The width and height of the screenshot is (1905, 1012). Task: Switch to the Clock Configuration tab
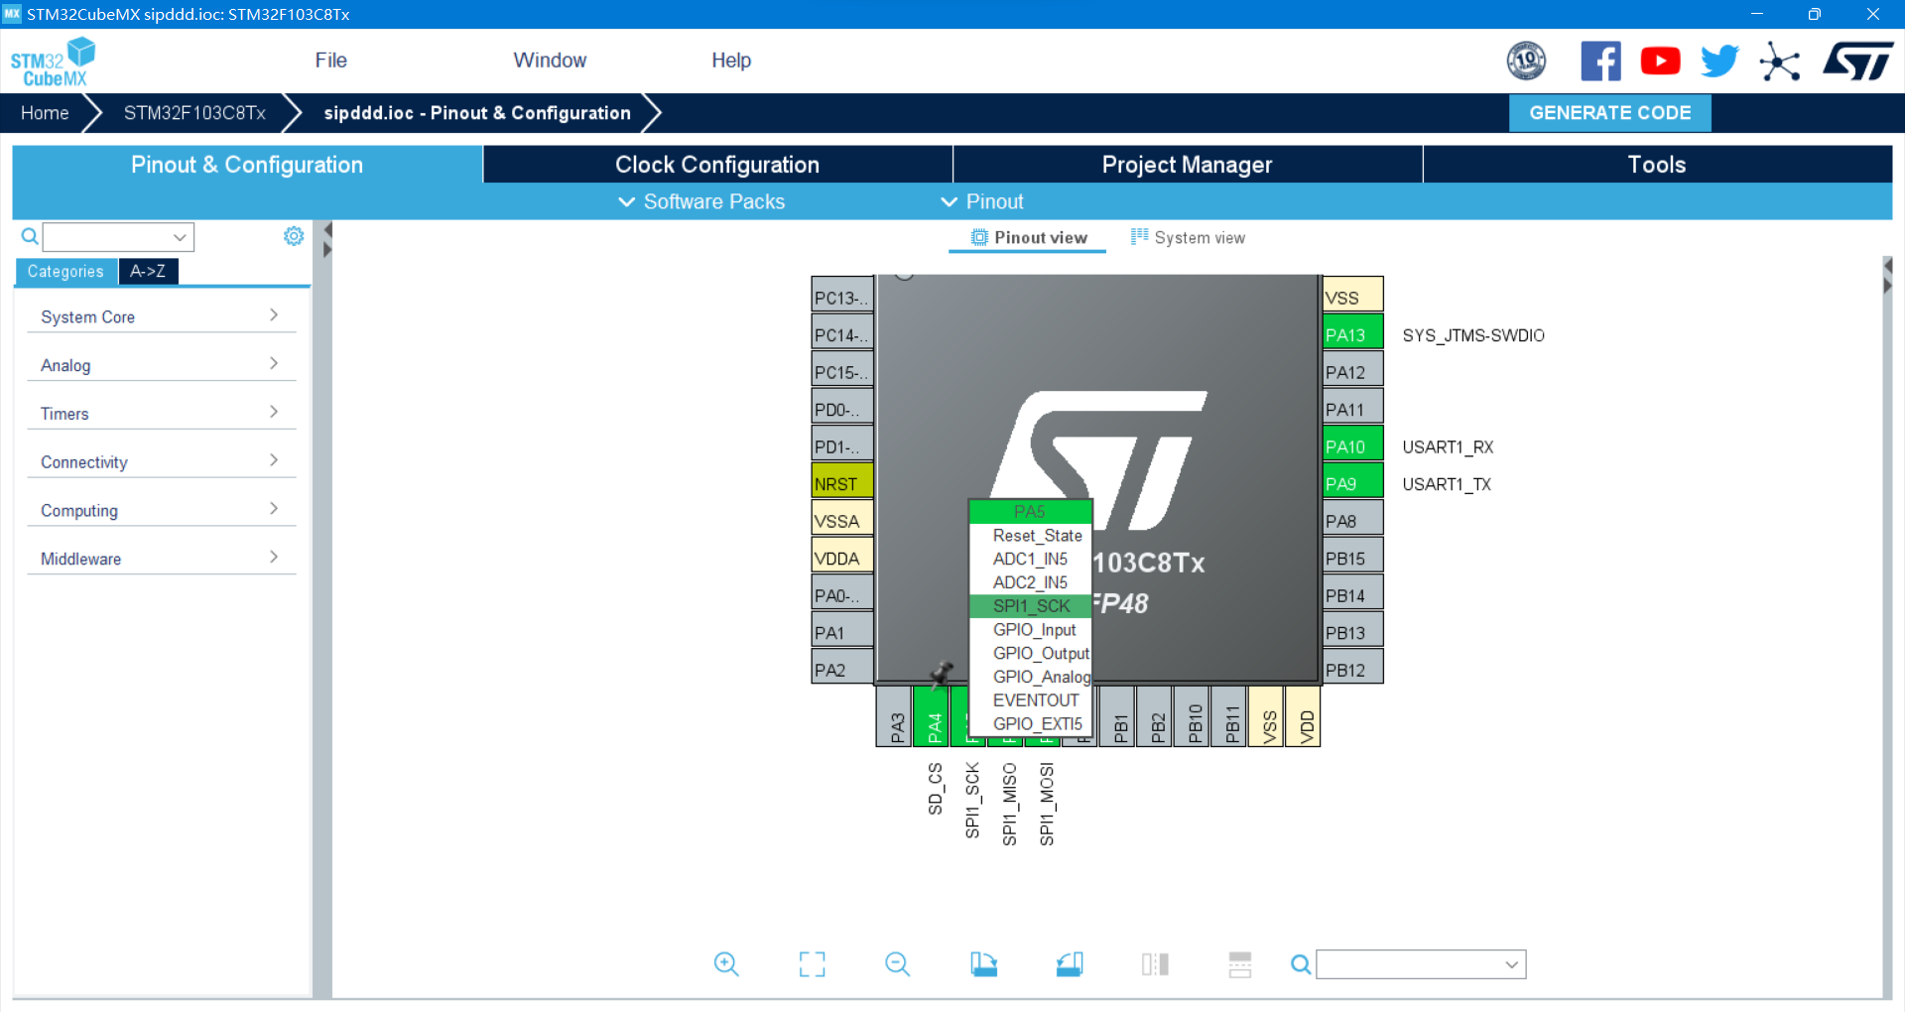click(x=716, y=164)
